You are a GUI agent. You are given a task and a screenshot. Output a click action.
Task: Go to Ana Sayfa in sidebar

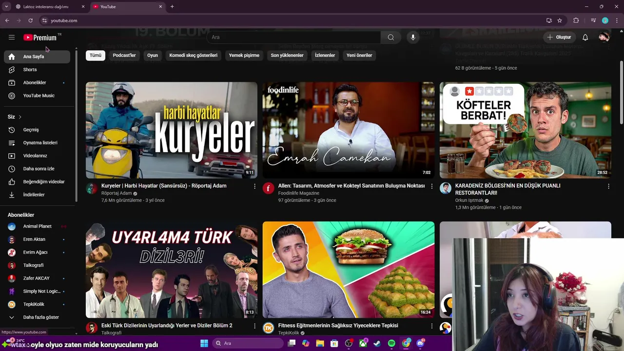[x=37, y=57]
